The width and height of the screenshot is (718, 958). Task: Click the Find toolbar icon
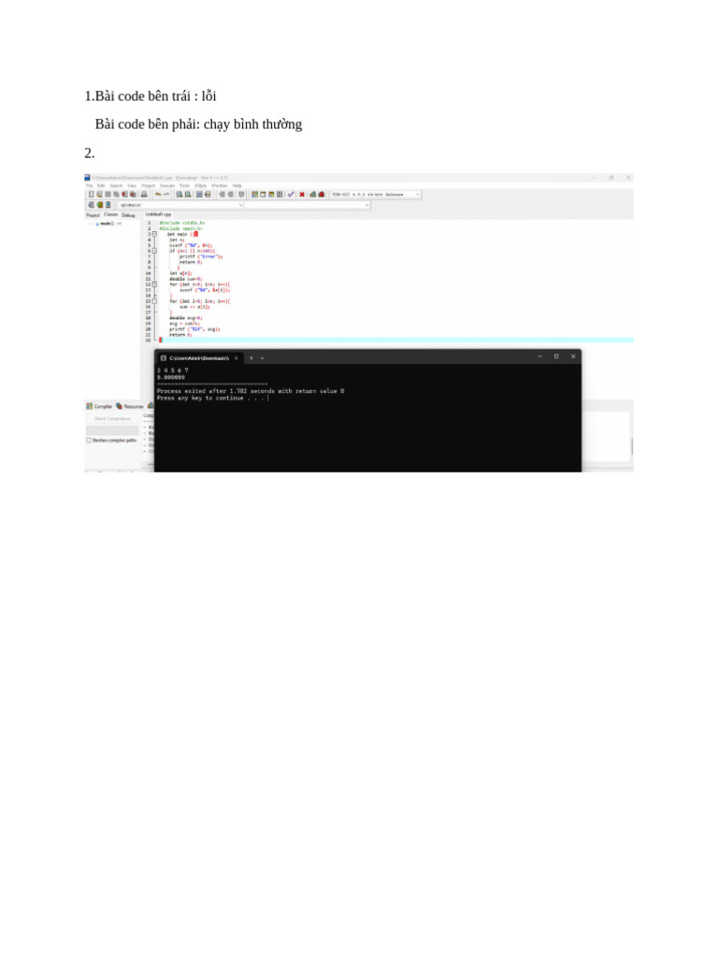(179, 195)
